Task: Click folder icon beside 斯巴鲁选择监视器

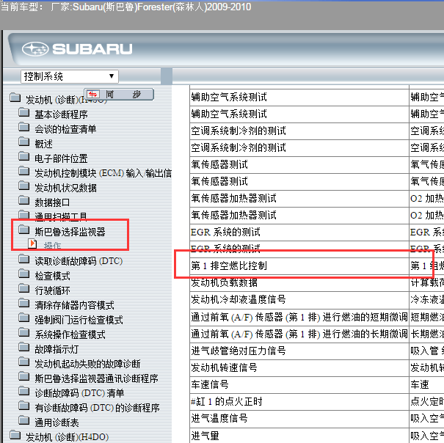Action: tap(24, 230)
